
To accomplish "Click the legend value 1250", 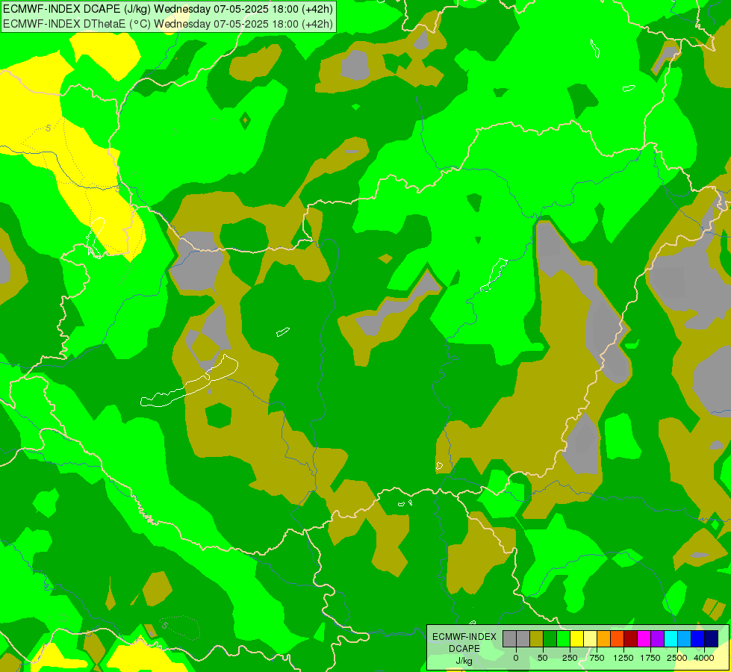I will pos(623,658).
